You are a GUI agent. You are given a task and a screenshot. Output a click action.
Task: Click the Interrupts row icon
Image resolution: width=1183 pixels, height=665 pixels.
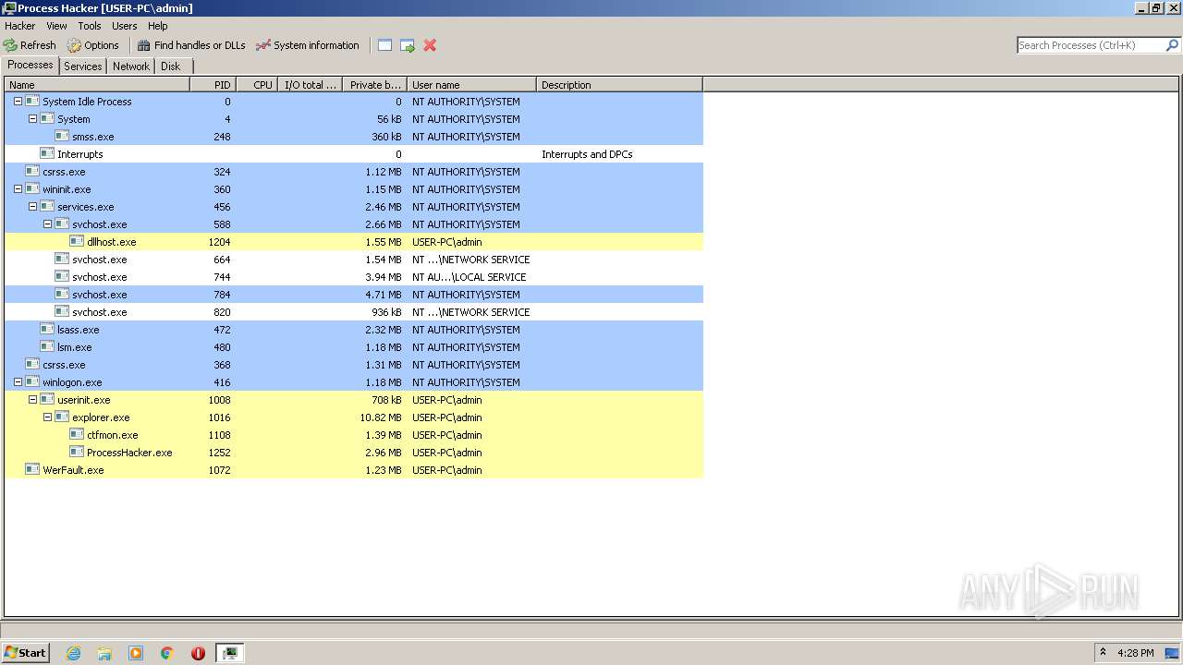click(47, 154)
